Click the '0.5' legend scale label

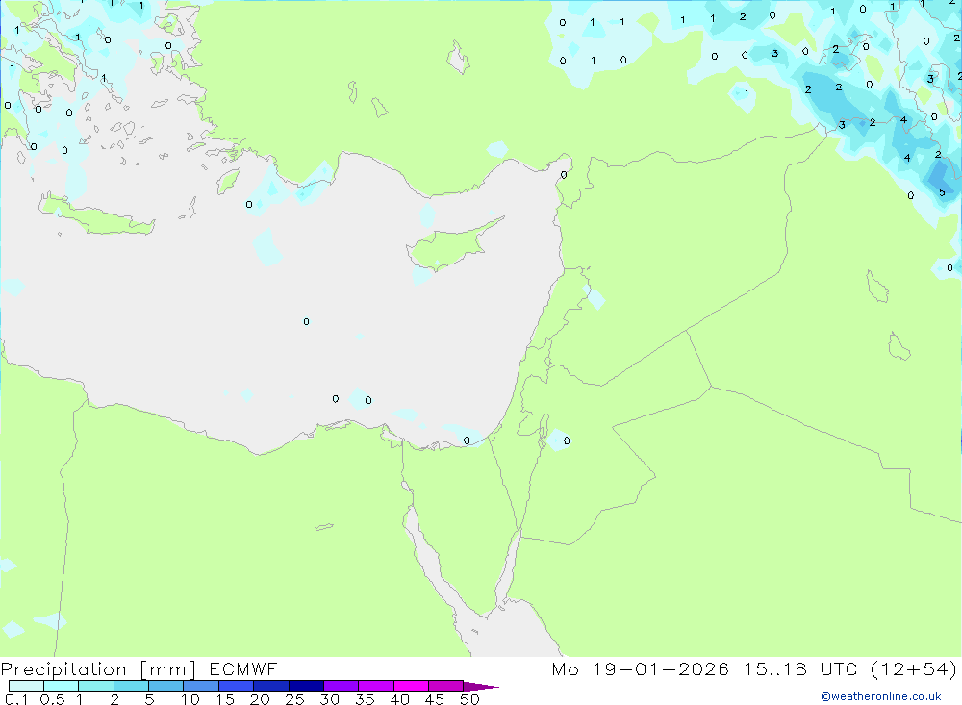pyautogui.click(x=52, y=699)
